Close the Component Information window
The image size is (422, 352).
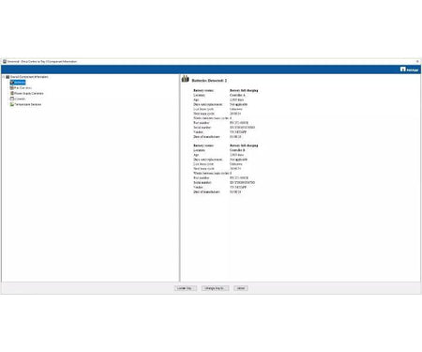coord(417,61)
